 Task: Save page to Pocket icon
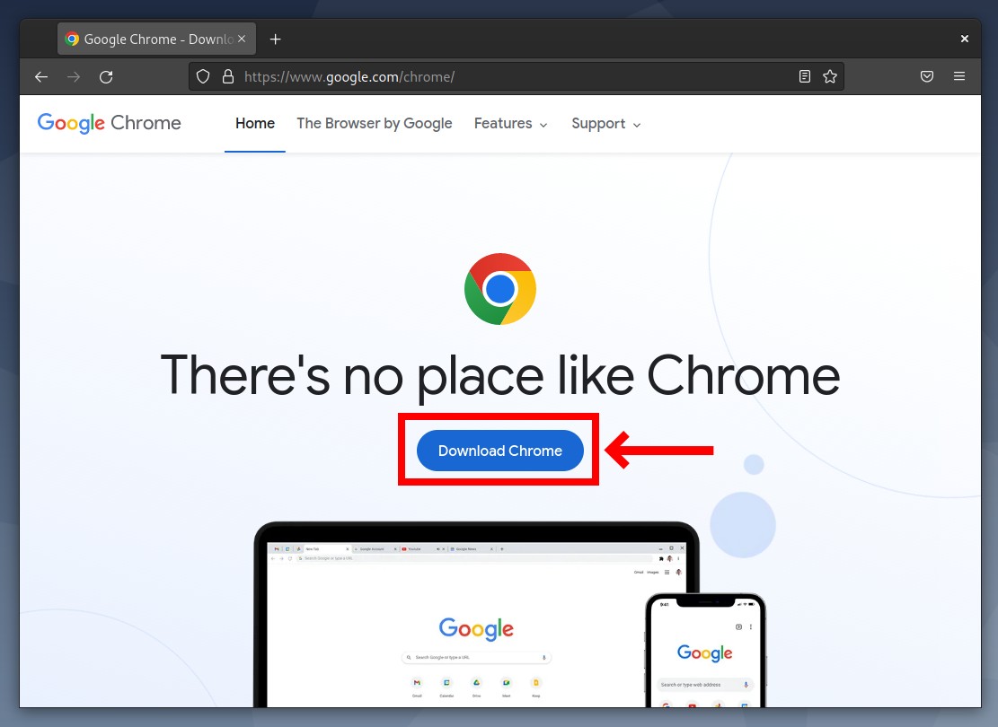coord(927,77)
